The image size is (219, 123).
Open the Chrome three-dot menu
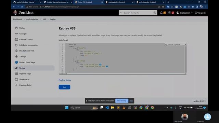205,7
